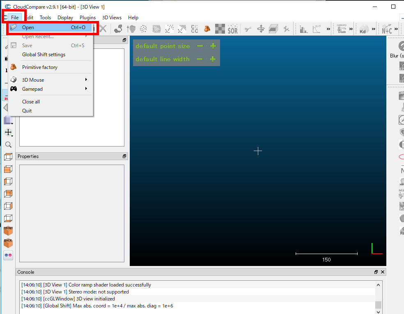Image resolution: width=404 pixels, height=314 pixels.
Task: Choose Quit from the File menu
Action: click(50, 111)
